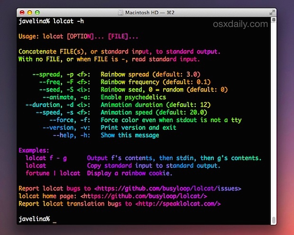294x235 pixels.
Task: Click 'Display a rainbow cookie.' text
Action: point(130,173)
